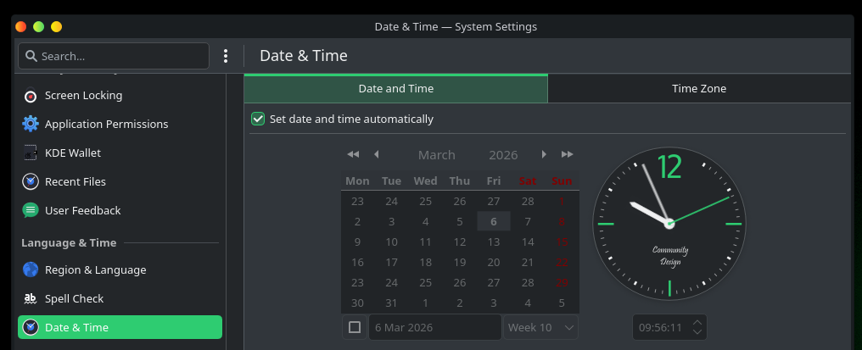
Task: Click the 6 Mar 2026 date field
Action: 434,327
